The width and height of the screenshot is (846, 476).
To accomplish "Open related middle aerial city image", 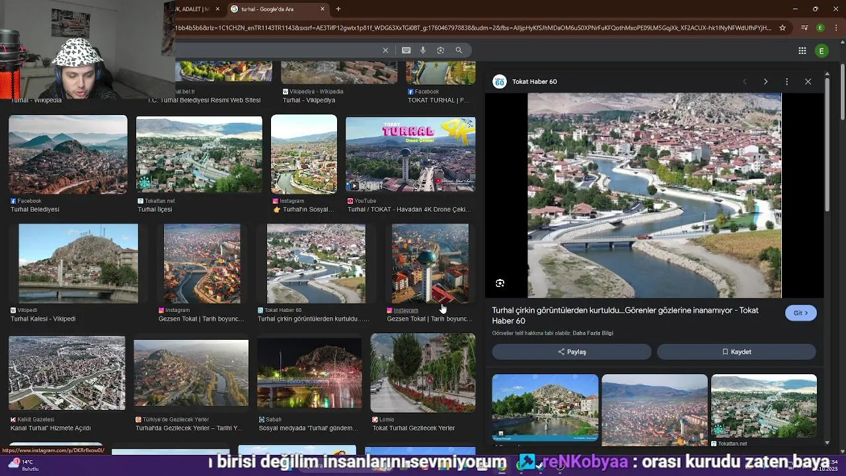I will pos(654,410).
